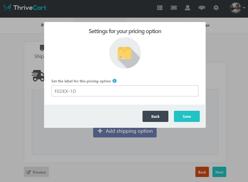Select the leftmost Product tab
This screenshot has height=182, width=248.
(x=43, y=25)
